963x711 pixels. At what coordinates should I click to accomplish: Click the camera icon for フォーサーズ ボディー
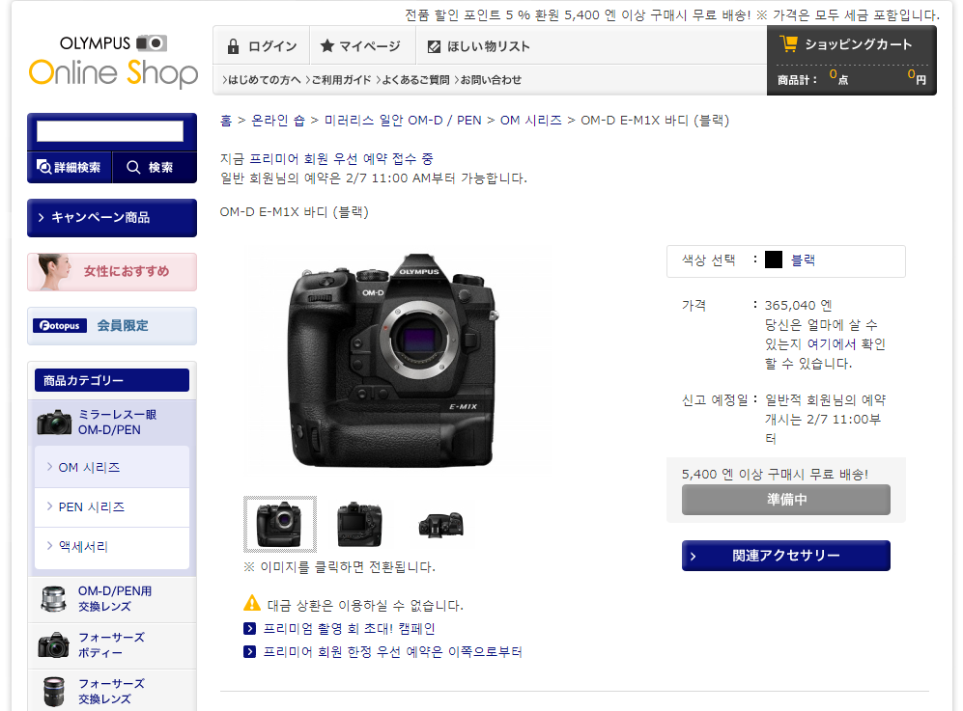click(53, 644)
